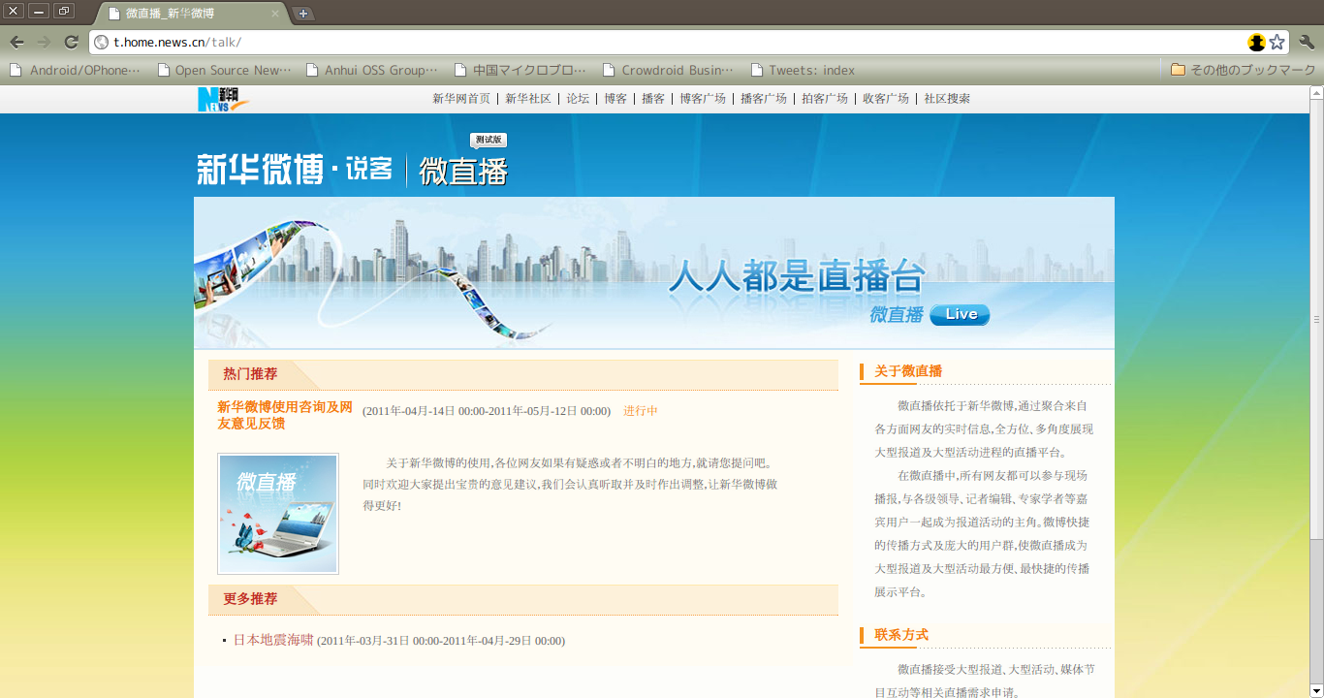Click the 进行中 status label
This screenshot has width=1324, height=698.
641,411
